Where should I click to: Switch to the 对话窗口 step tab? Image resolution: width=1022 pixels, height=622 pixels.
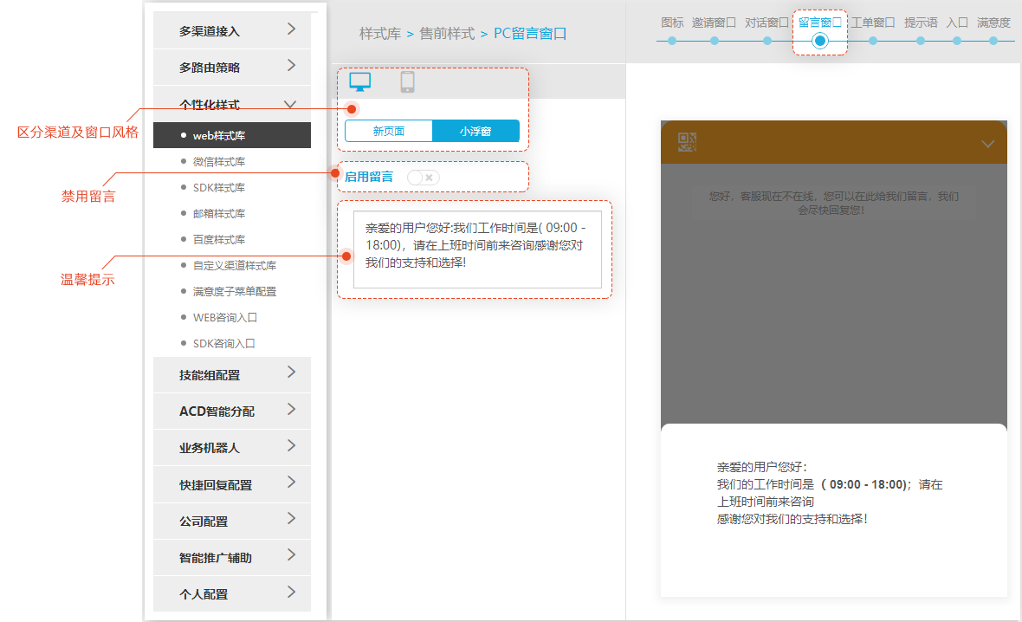click(766, 23)
